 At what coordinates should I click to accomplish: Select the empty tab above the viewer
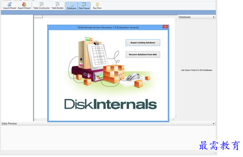pyautogui.click(x=38, y=16)
